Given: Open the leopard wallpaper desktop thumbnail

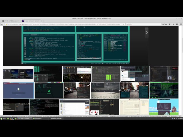Looking at the screenshot, I should coord(77,74).
